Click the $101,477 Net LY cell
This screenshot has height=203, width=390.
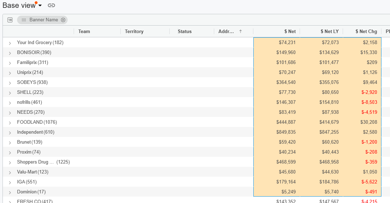[321, 62]
